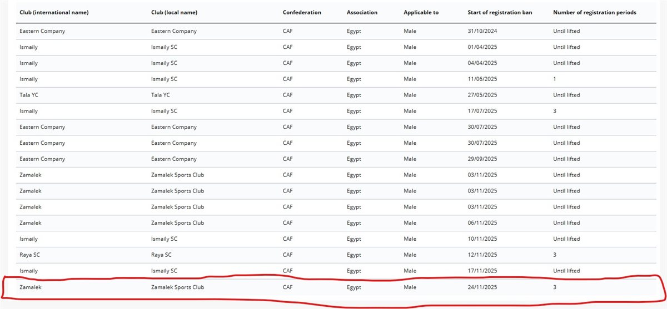Select the 12/11/2025 date cell
Image resolution: width=667 pixels, height=309 pixels.
click(482, 255)
